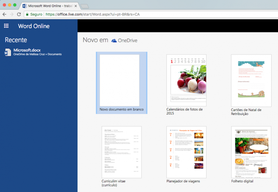Screen dimensions: 278x192
Task: Select the Microsoft Word Online browser tab
Action: click(50, 6)
